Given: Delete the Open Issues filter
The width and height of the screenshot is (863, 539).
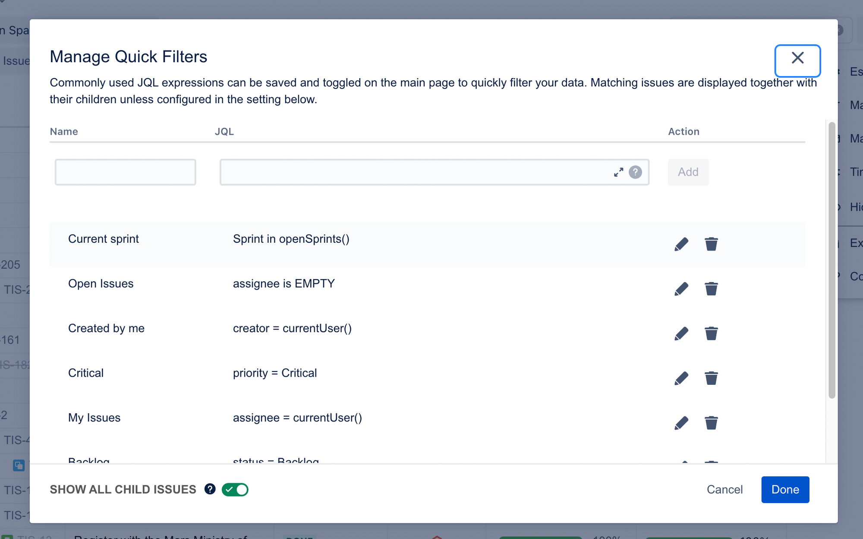Looking at the screenshot, I should pos(711,289).
